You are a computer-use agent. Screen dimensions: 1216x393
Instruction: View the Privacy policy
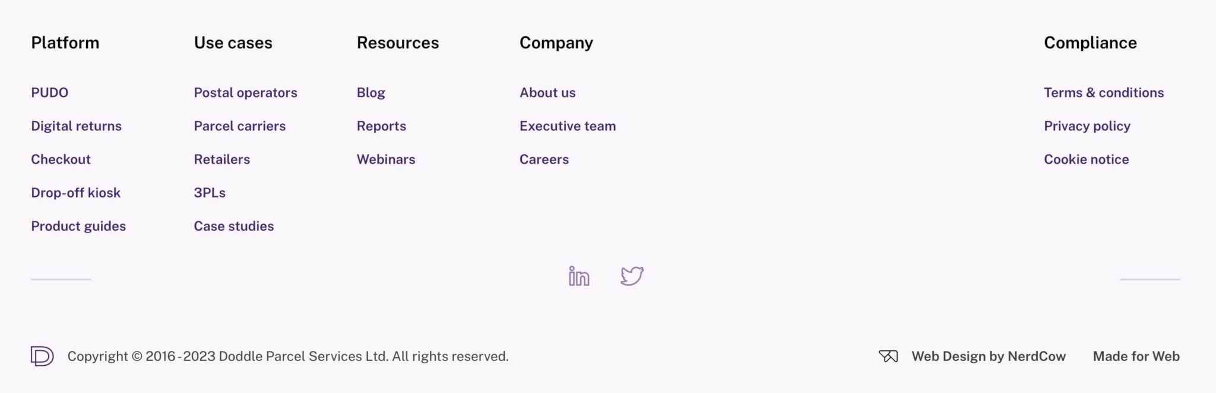[x=1087, y=126]
